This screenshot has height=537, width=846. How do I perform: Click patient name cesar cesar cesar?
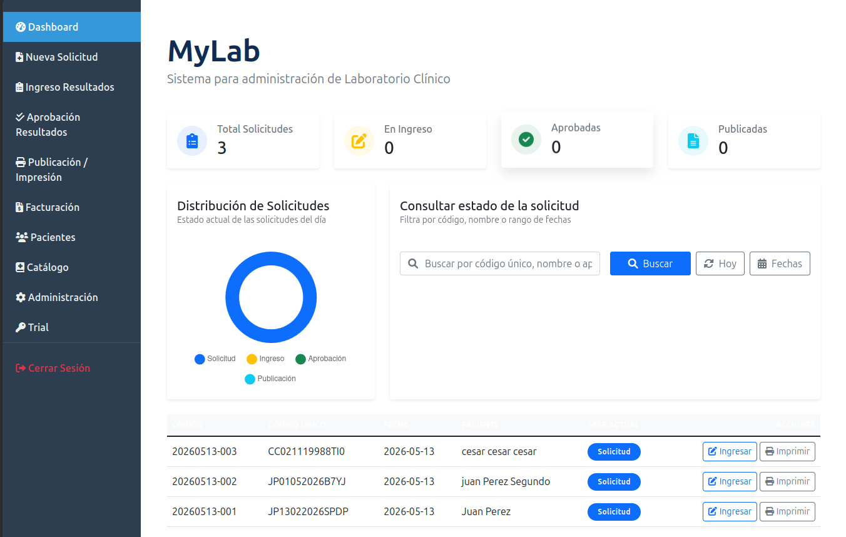click(x=499, y=451)
